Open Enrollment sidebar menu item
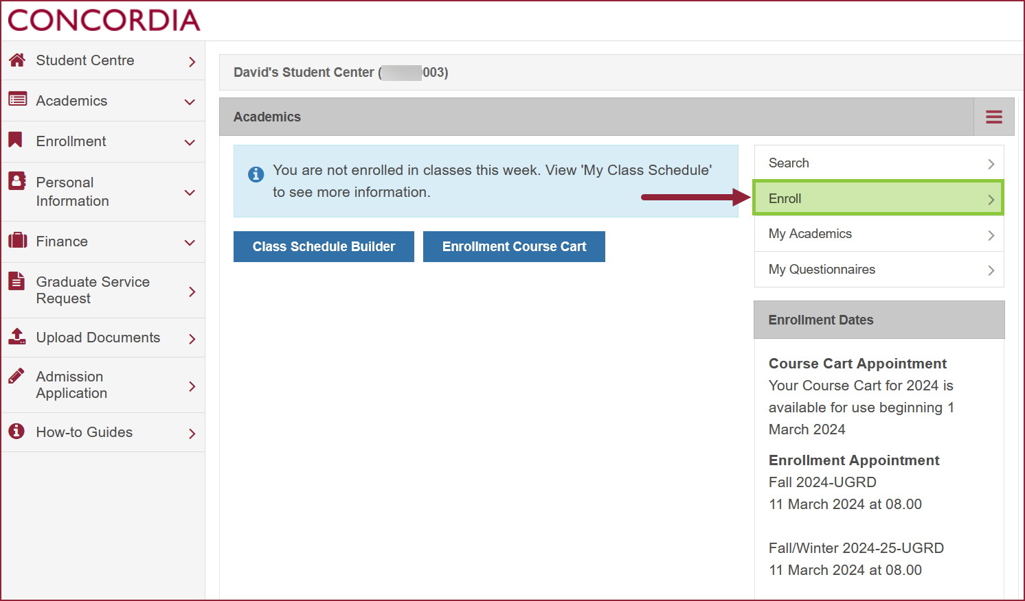The image size is (1025, 601). tap(103, 141)
